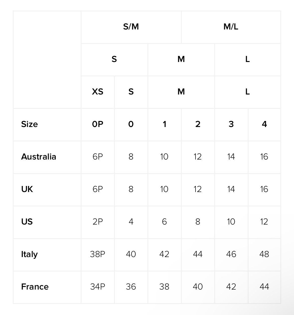Select the Italy 38P cell

(97, 254)
